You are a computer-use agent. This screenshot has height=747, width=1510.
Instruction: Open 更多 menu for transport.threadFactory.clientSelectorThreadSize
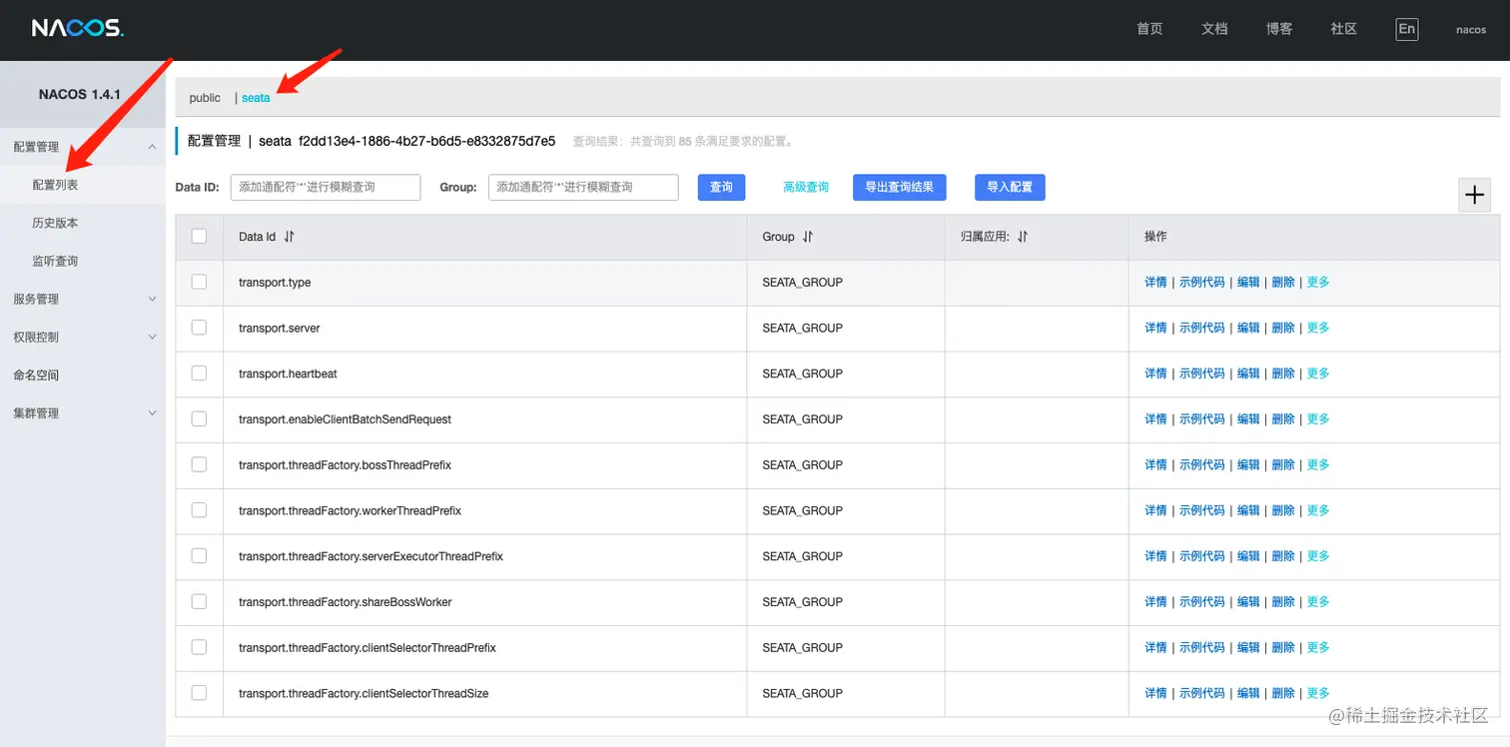click(1318, 693)
